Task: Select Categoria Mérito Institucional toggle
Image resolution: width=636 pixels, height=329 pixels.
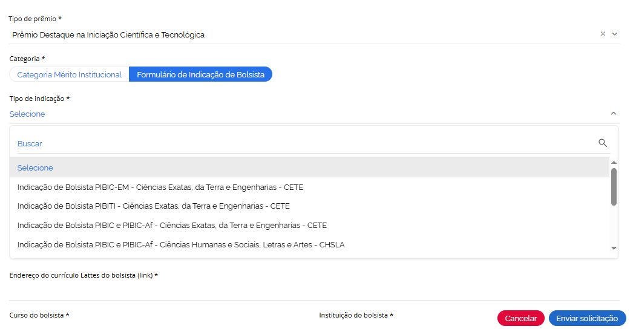Action: (69, 74)
